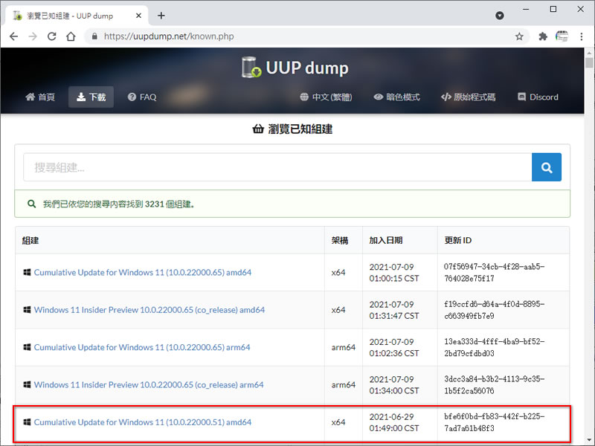The height and width of the screenshot is (446, 595).
Task: Click the UUP dump logo
Action: click(x=295, y=68)
